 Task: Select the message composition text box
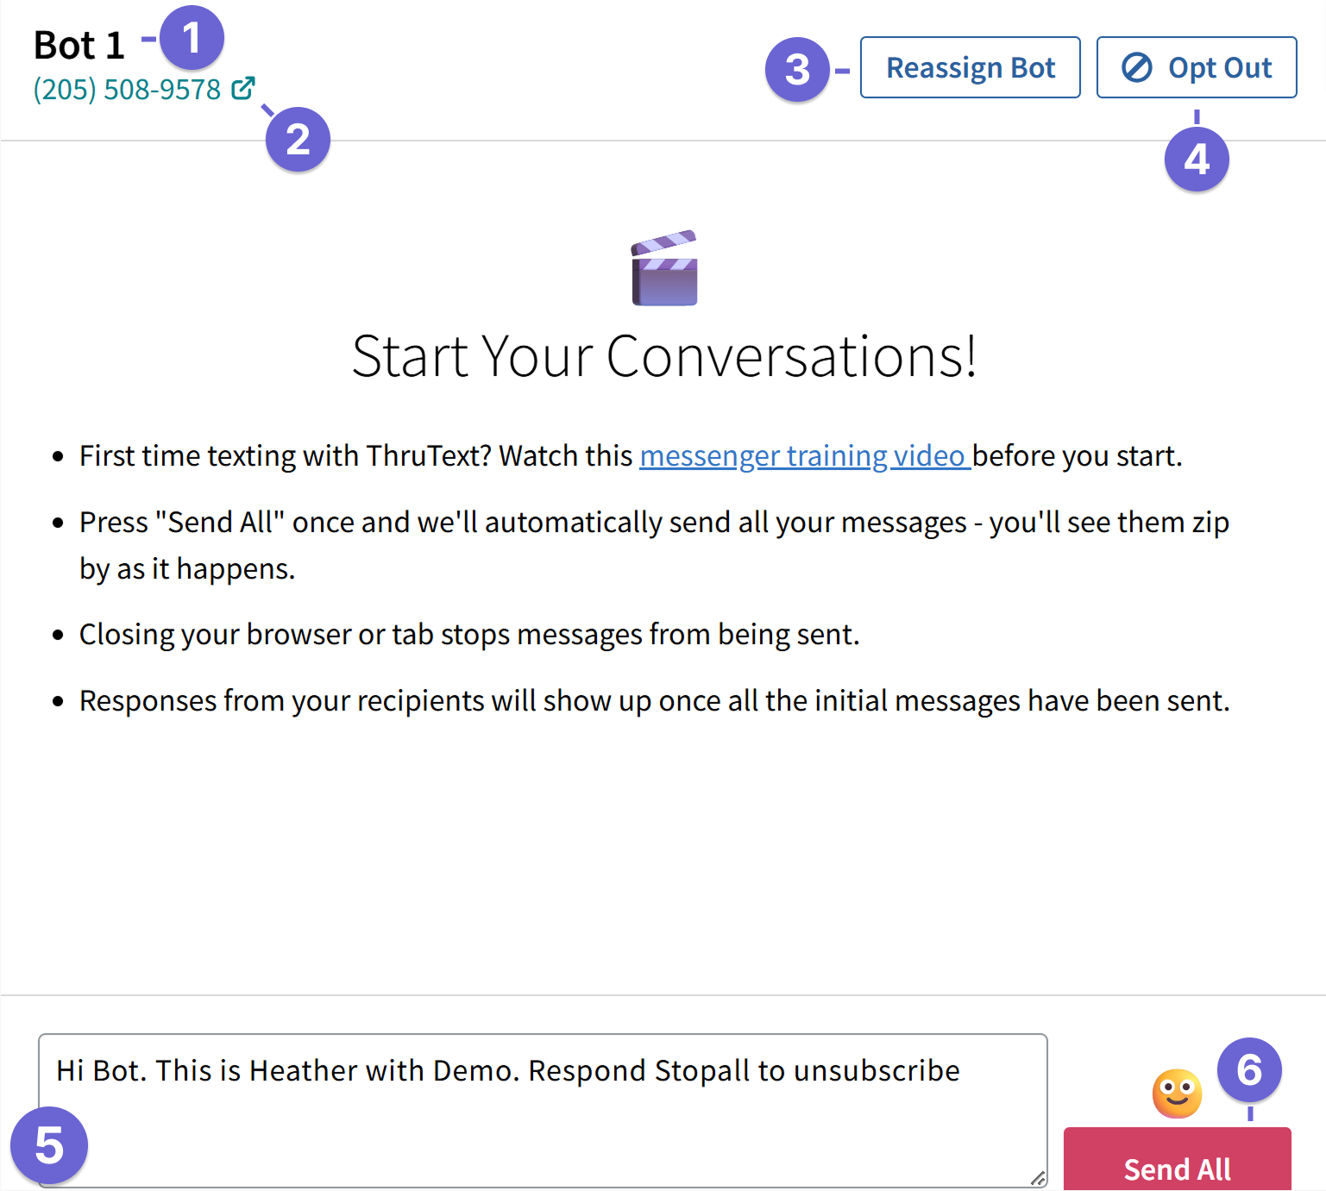pos(544,1108)
